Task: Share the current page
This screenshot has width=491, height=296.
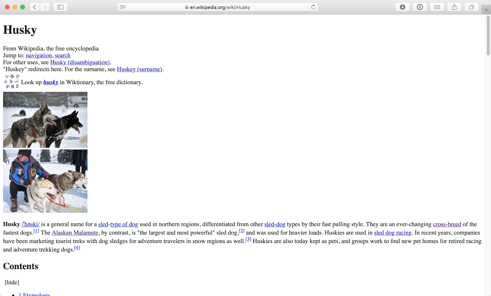Action: point(454,7)
